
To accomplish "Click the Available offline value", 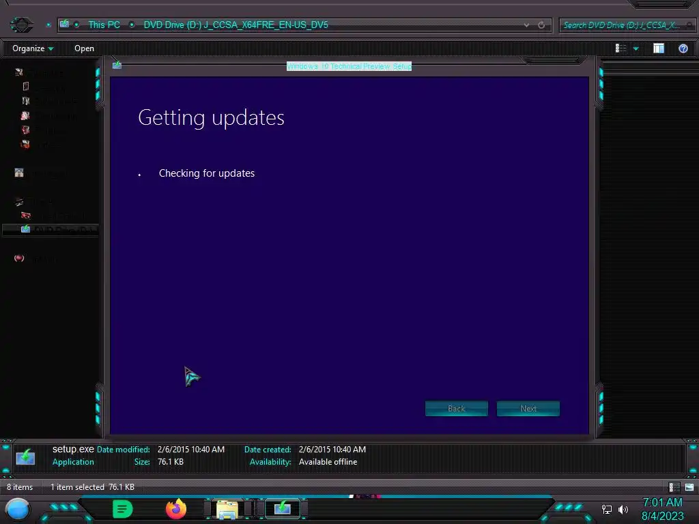I will [328, 462].
